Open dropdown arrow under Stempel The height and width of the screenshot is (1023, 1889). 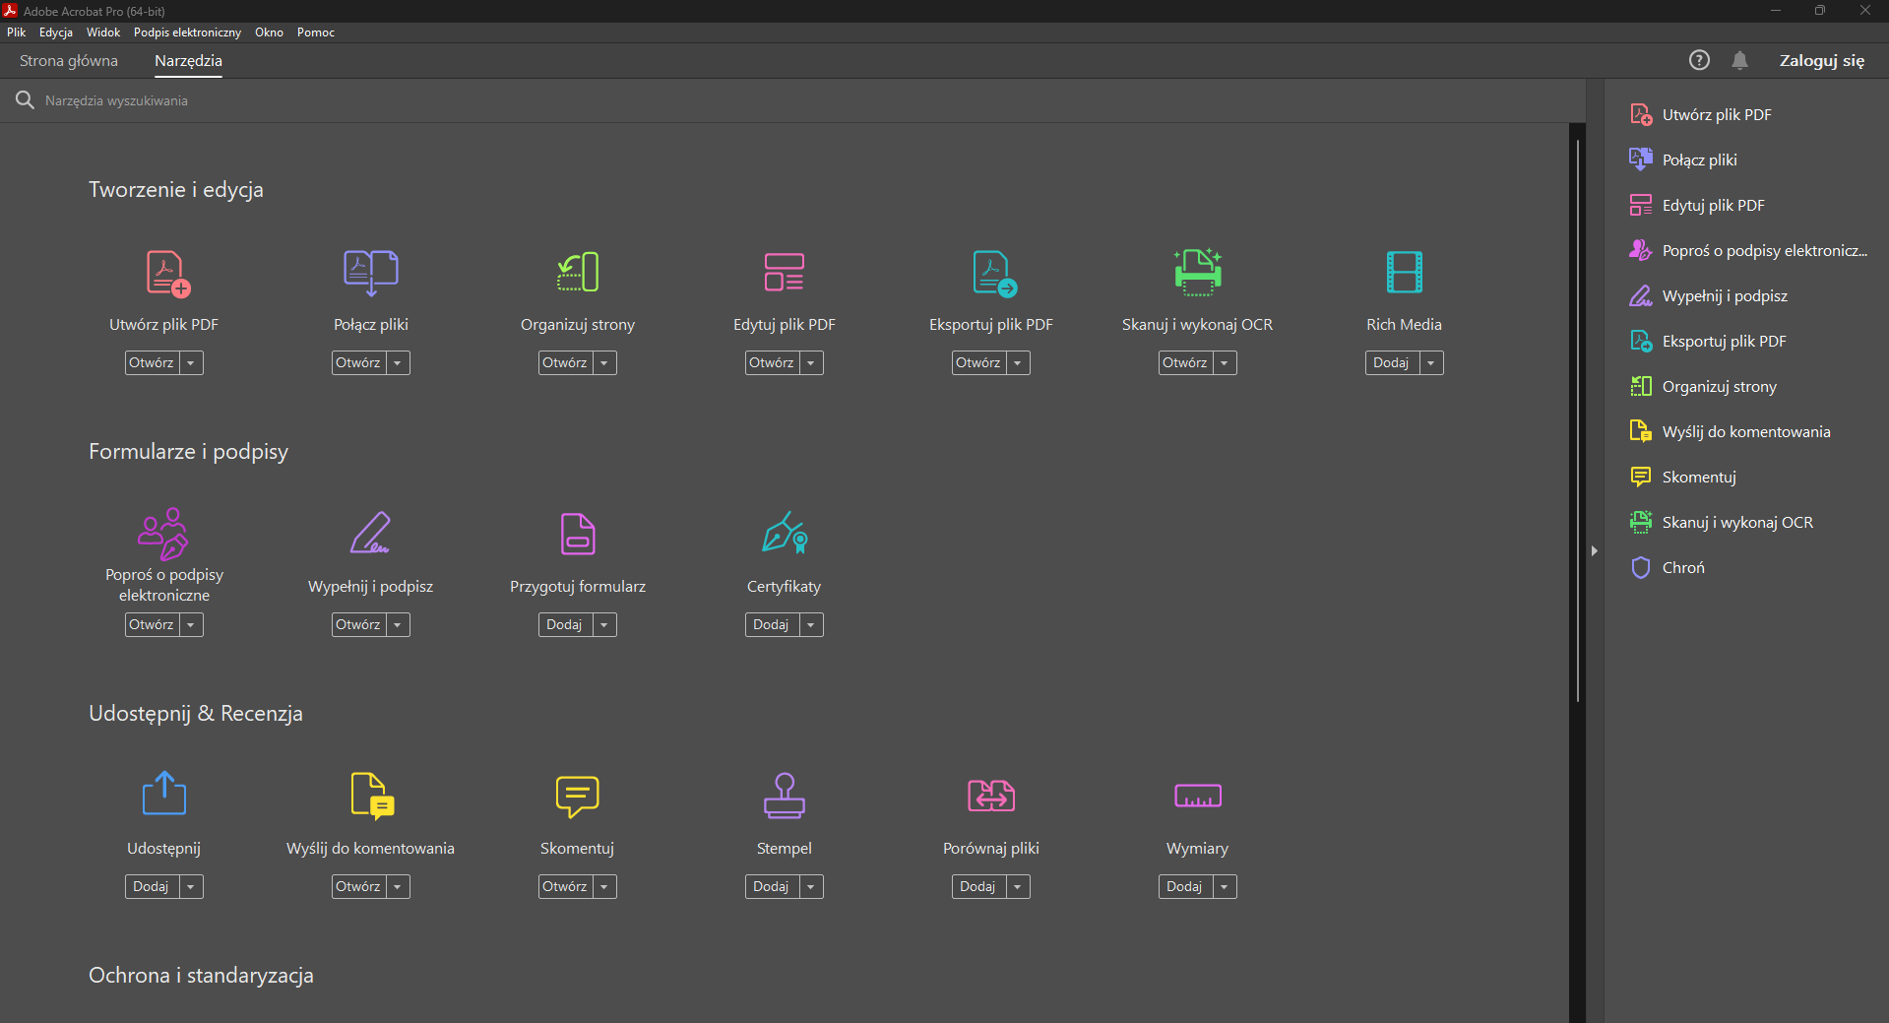811,887
